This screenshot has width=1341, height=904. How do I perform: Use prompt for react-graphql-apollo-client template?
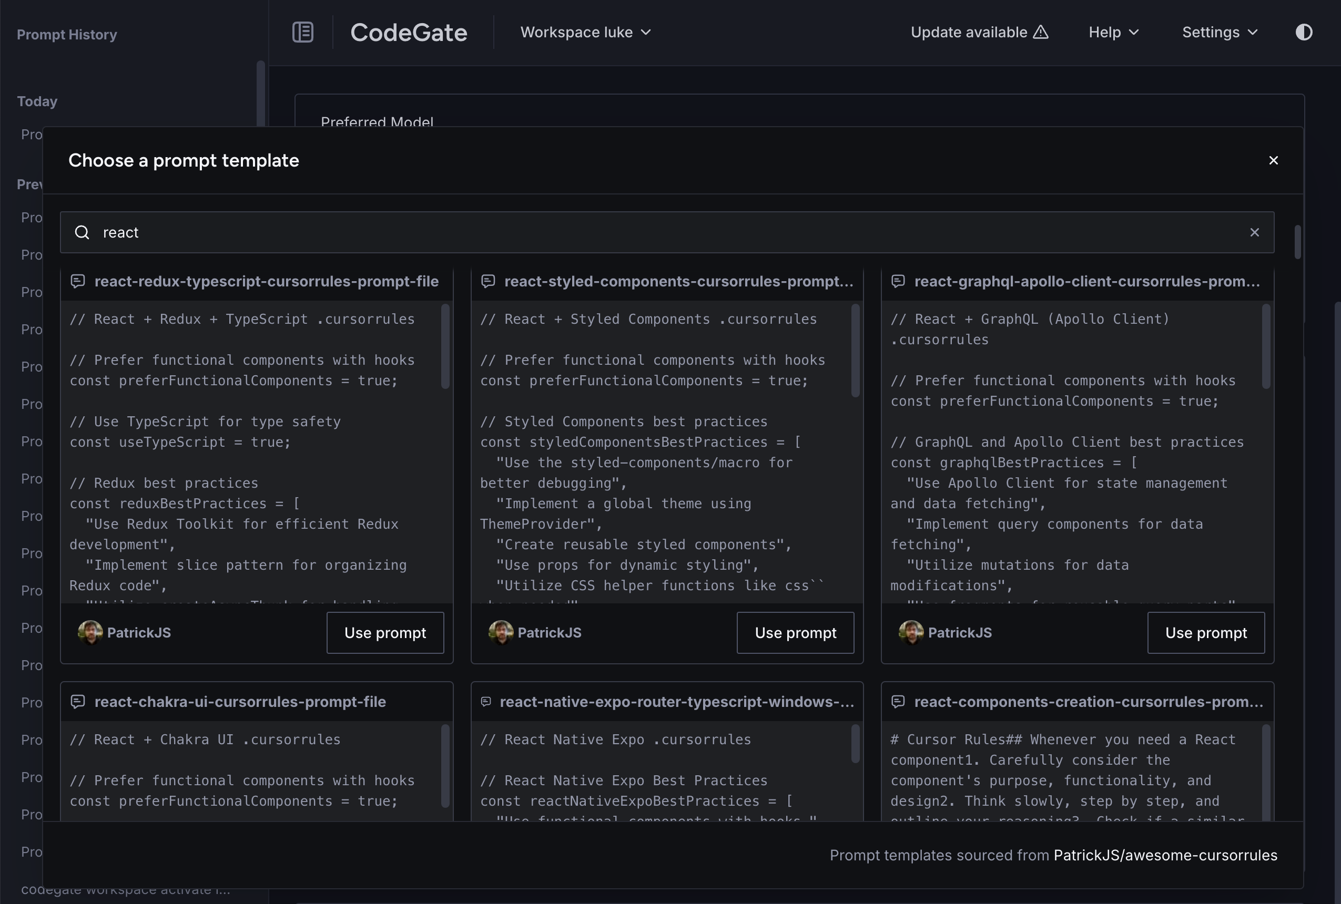(1206, 632)
